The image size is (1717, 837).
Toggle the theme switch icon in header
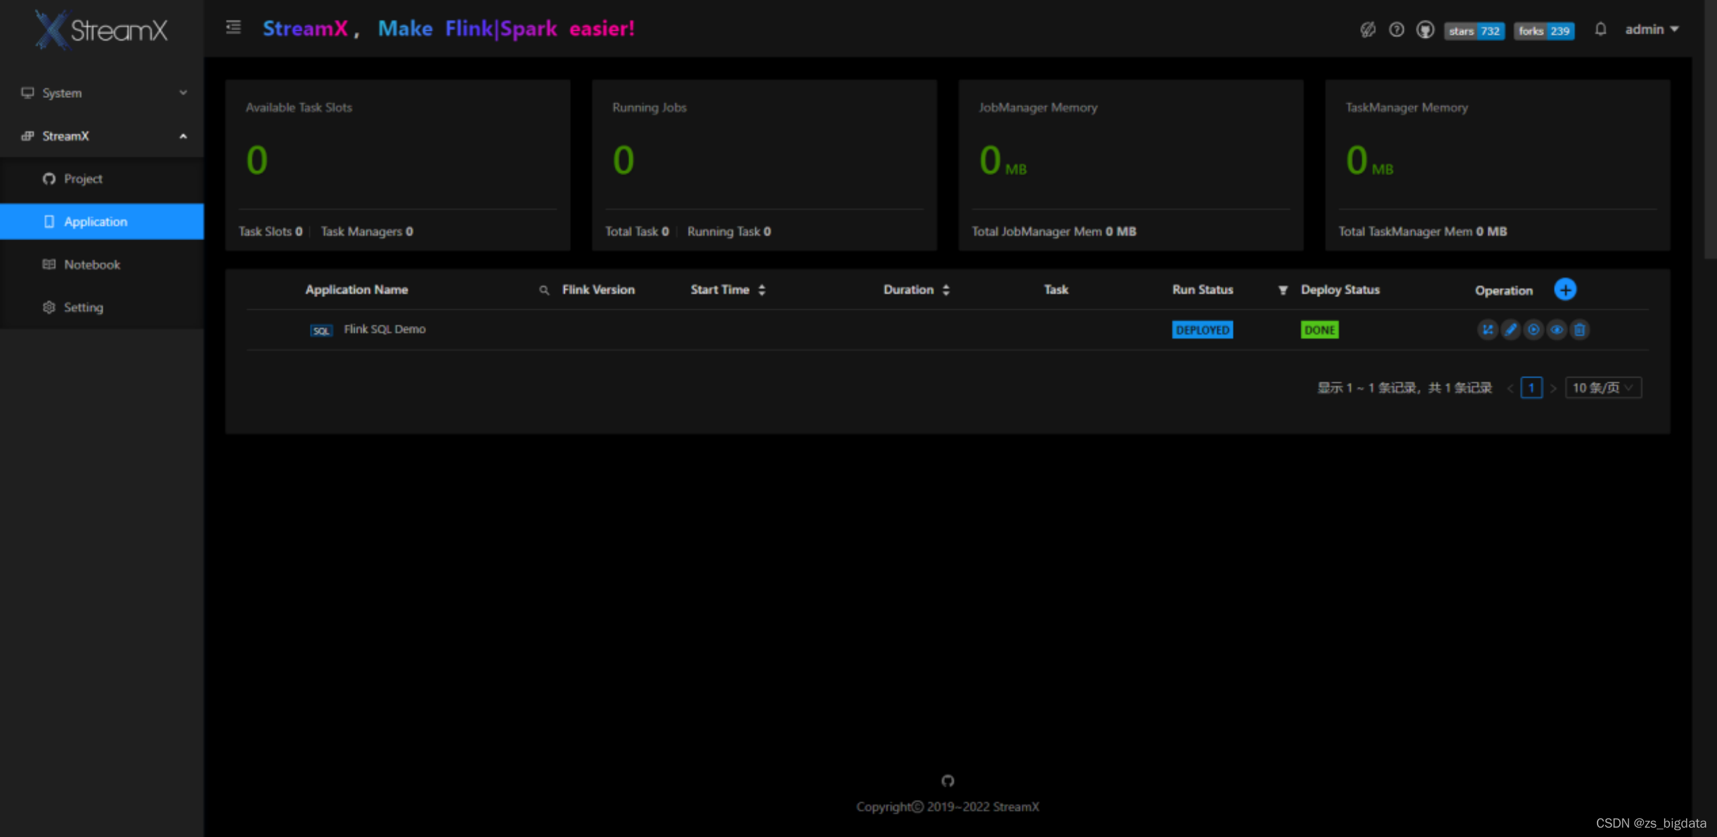pyautogui.click(x=1368, y=30)
